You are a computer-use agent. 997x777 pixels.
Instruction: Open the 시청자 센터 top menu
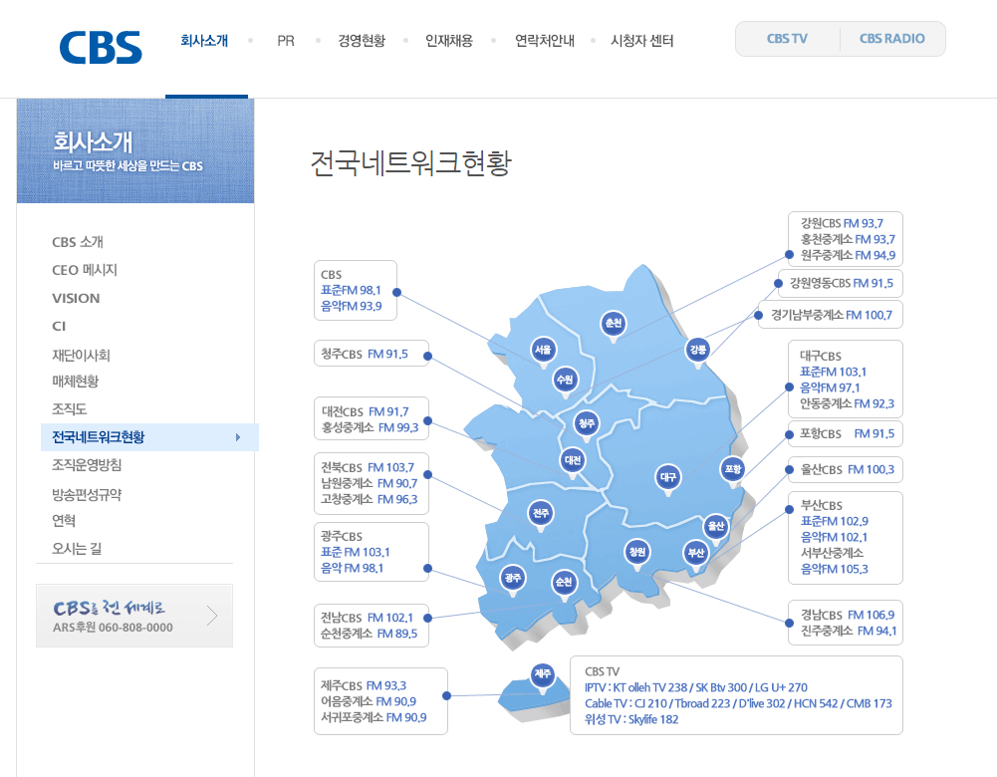point(642,41)
